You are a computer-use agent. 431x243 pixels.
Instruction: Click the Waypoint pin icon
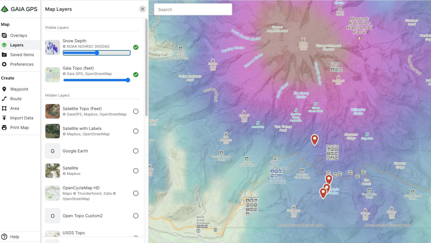click(x=4, y=89)
